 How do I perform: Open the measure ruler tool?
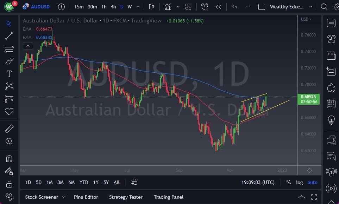pyautogui.click(x=9, y=129)
